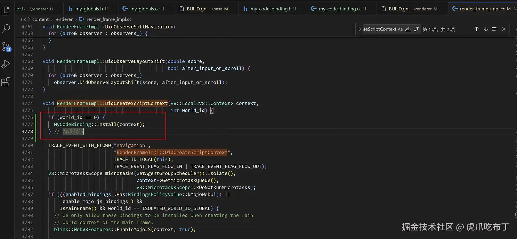Click the renderer breadcrumb segment
This screenshot has width=517, height=239.
click(64, 19)
